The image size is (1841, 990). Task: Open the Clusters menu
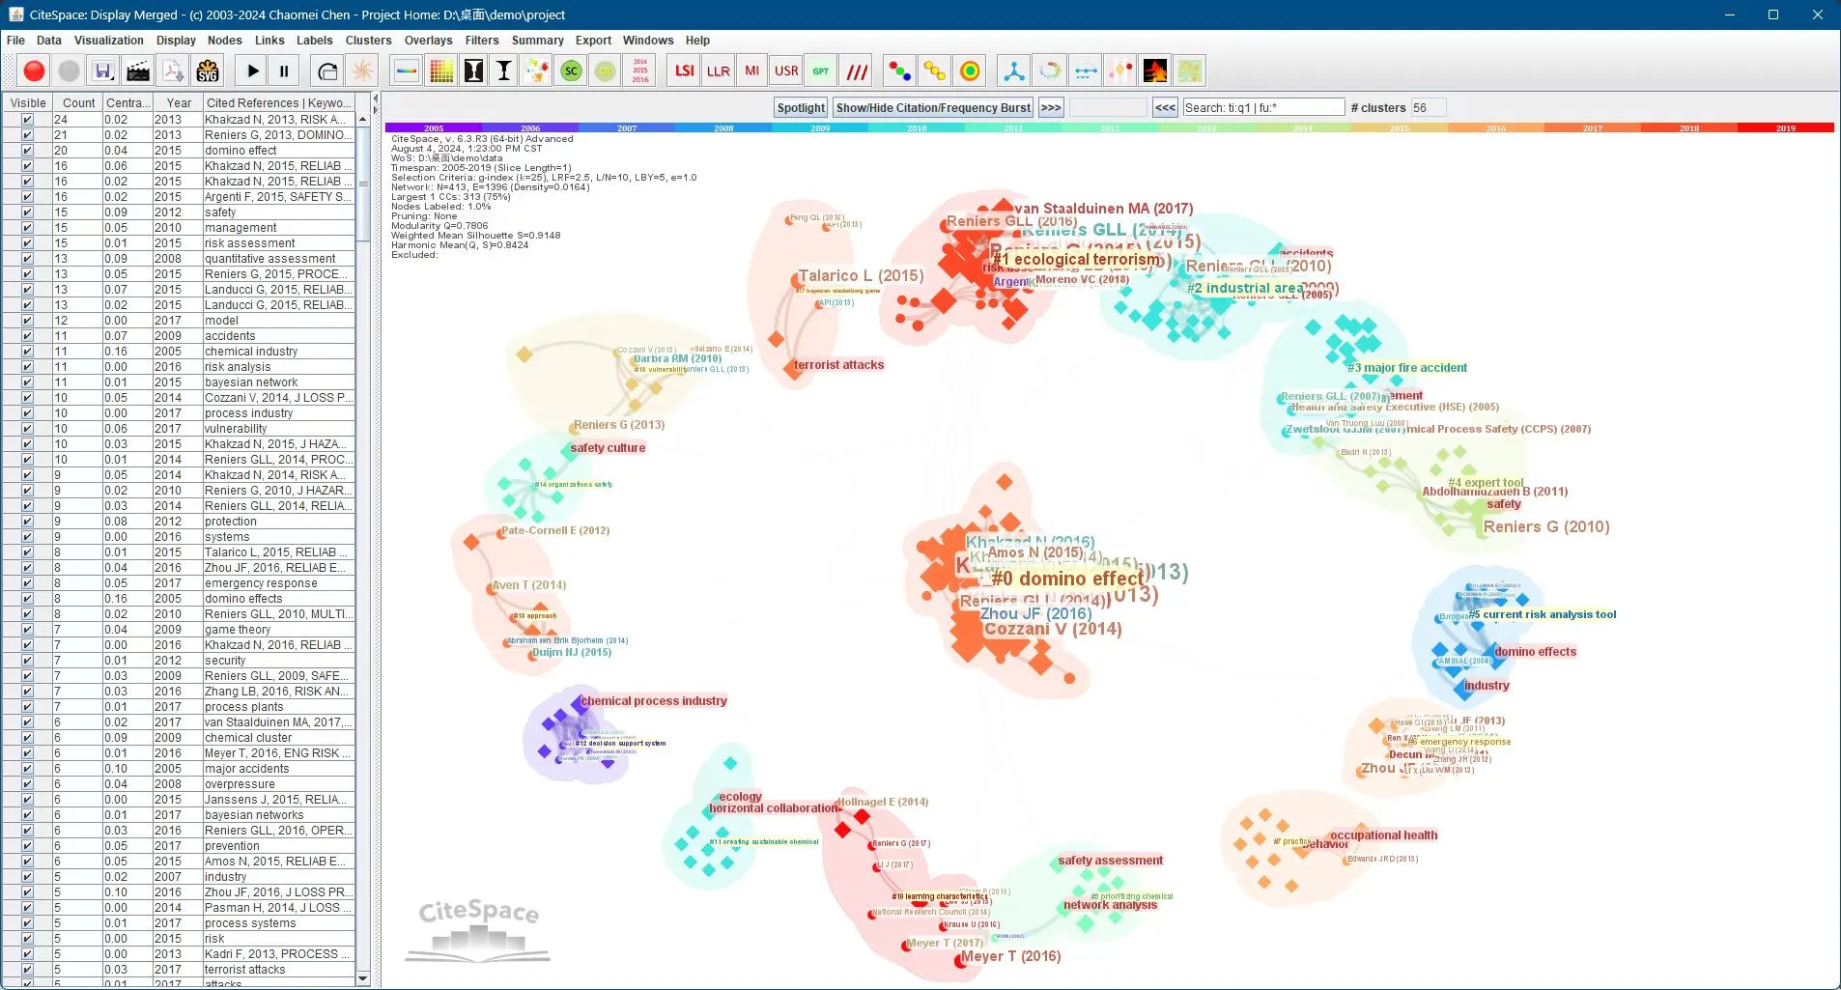(368, 41)
